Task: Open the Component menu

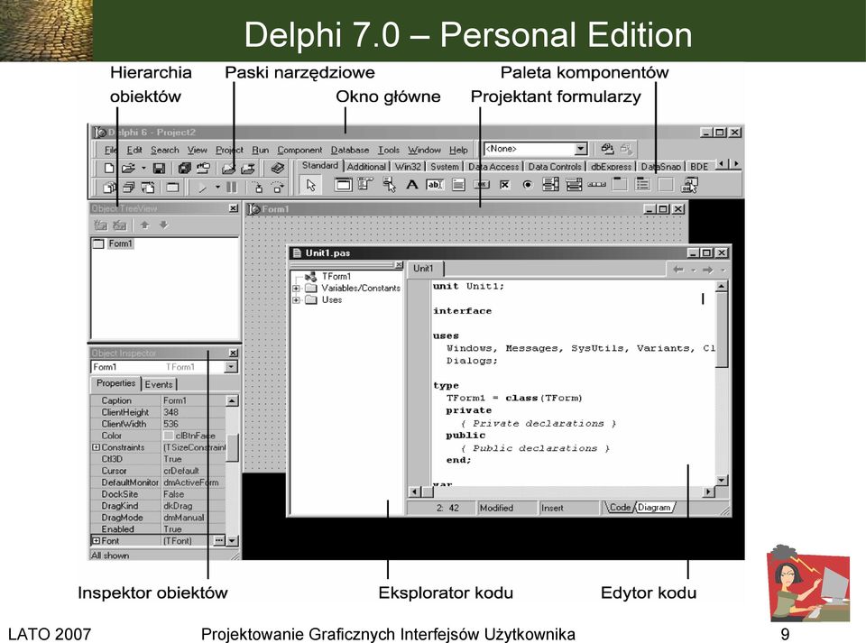Action: click(x=299, y=150)
